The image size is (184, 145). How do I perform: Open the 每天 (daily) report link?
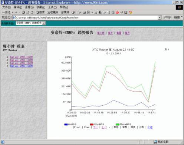point(110,33)
